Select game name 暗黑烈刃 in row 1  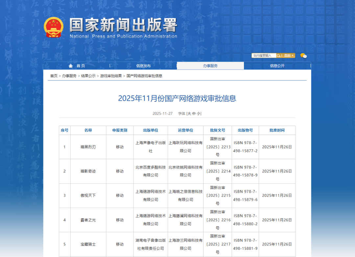88,147
